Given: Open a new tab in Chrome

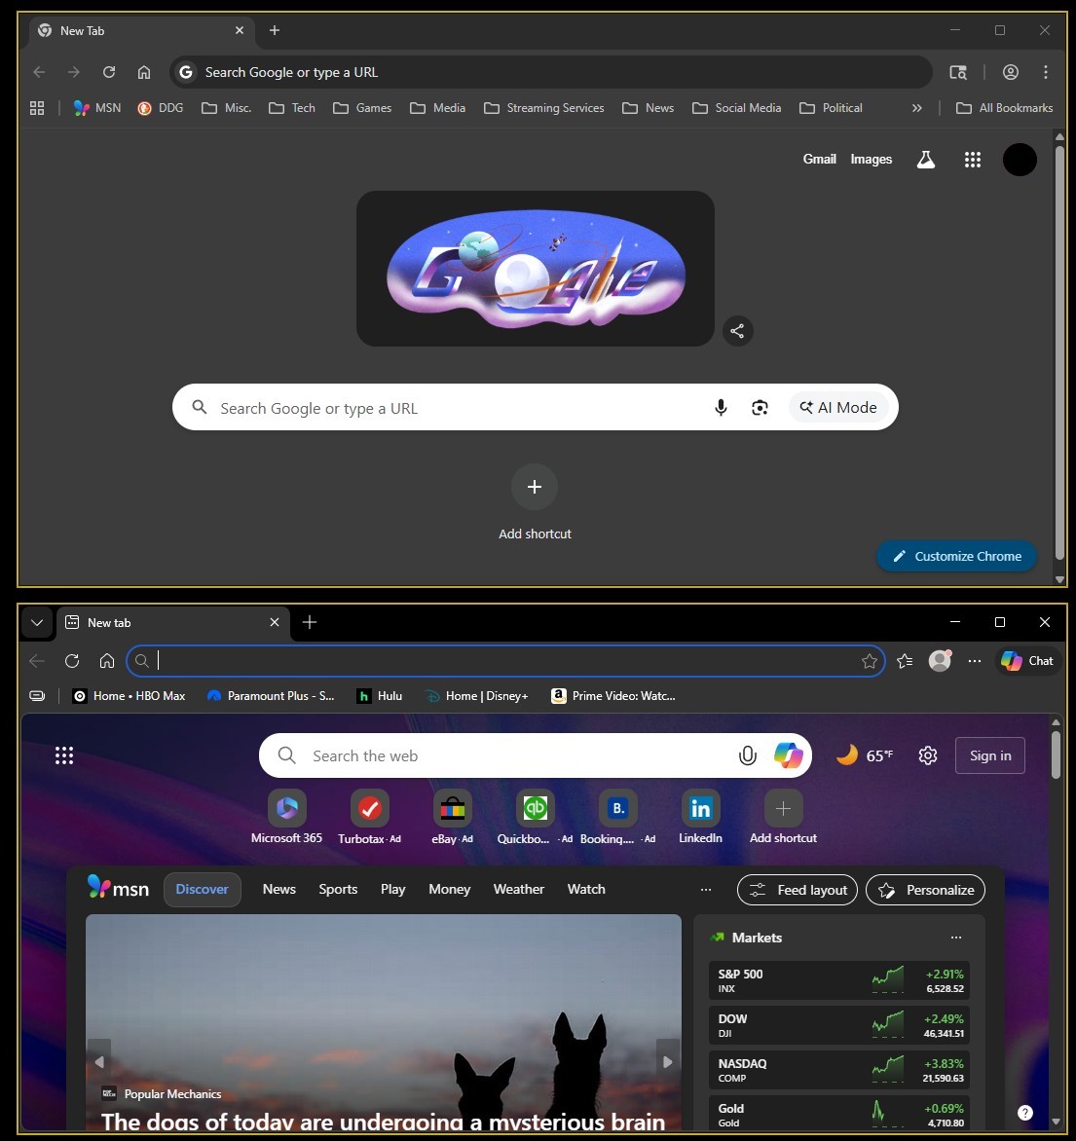Looking at the screenshot, I should [x=275, y=30].
